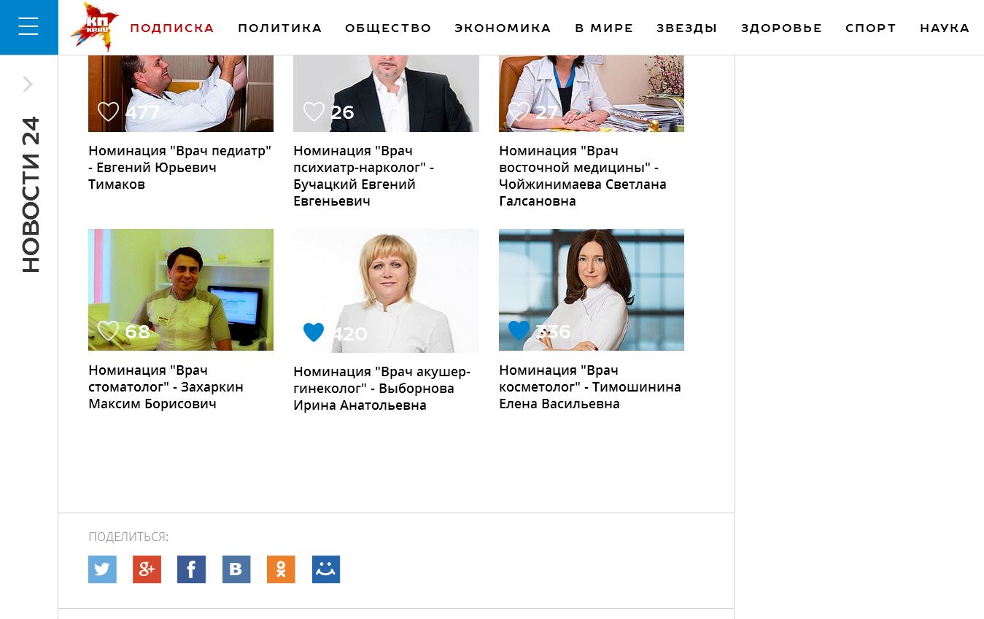This screenshot has height=619, width=984.
Task: Open the Здоровье menu section
Action: coord(781,28)
